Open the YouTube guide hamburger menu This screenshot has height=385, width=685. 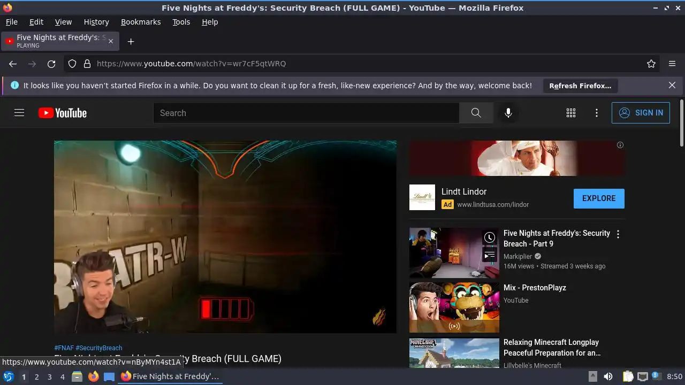click(19, 113)
